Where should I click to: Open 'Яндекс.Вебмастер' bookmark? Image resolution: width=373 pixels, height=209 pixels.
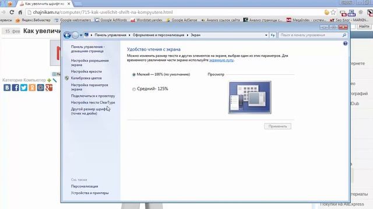pos(33,20)
